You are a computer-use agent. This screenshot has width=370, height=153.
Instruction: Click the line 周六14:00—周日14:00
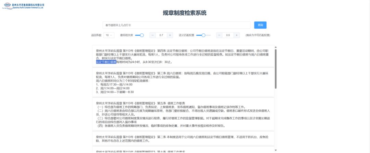pos(113,88)
